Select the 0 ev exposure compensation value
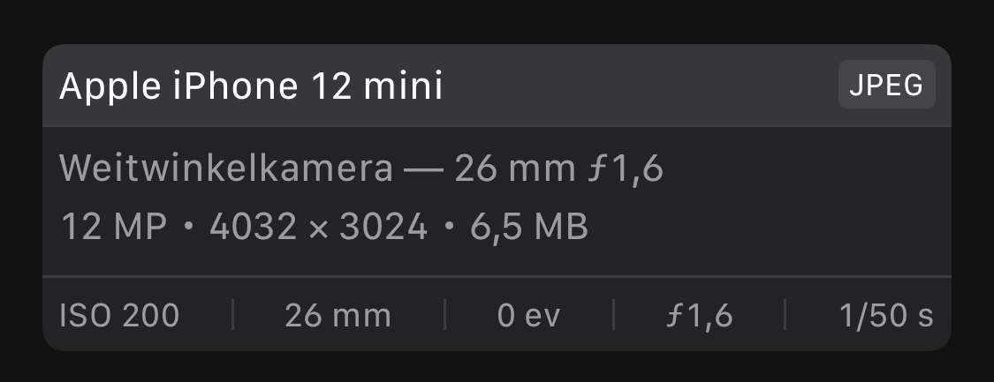 [528, 315]
